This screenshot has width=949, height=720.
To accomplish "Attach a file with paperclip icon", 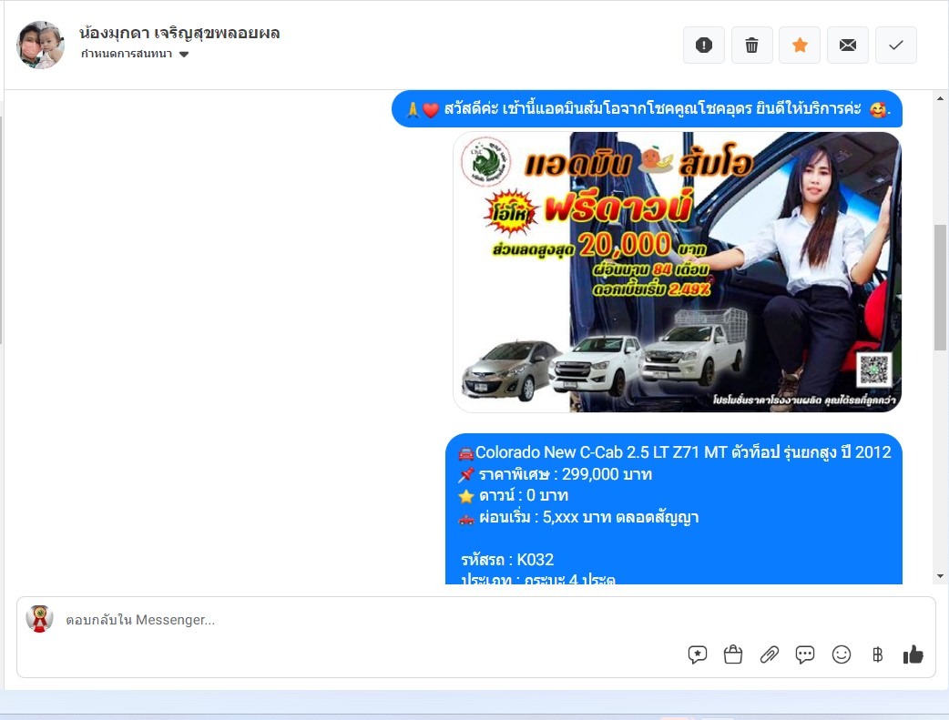I will [x=770, y=654].
